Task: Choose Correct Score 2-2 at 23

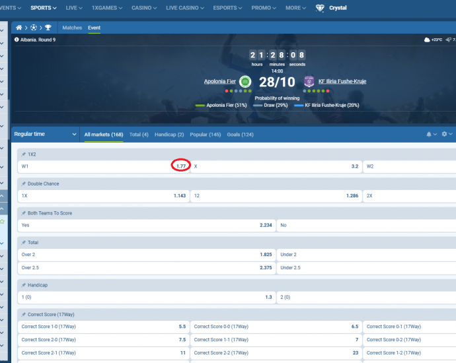Action: (276, 352)
